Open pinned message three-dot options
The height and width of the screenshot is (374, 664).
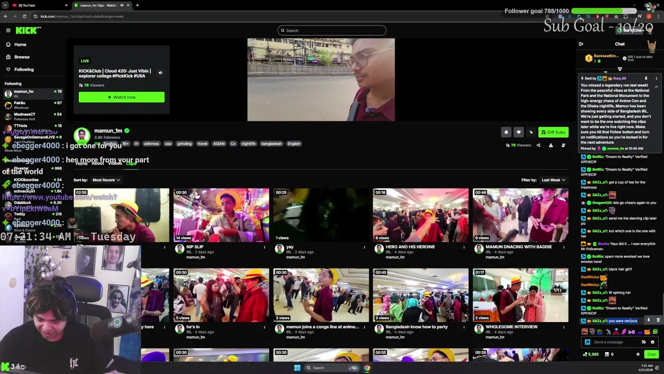[x=656, y=78]
